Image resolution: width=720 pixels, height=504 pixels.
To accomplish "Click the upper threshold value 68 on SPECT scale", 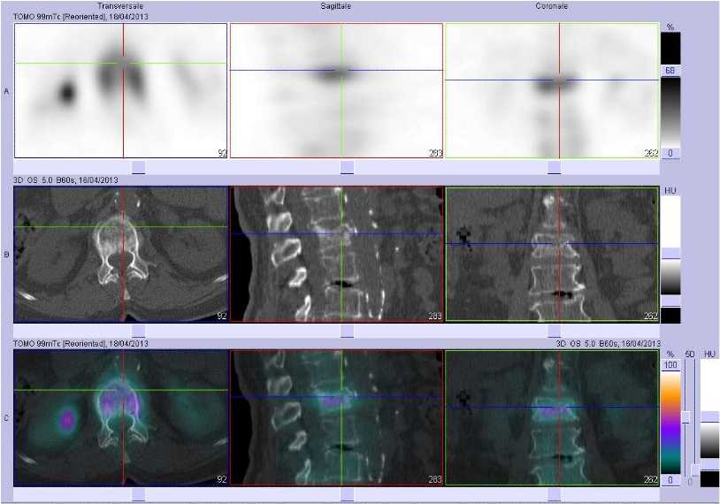I will point(670,70).
